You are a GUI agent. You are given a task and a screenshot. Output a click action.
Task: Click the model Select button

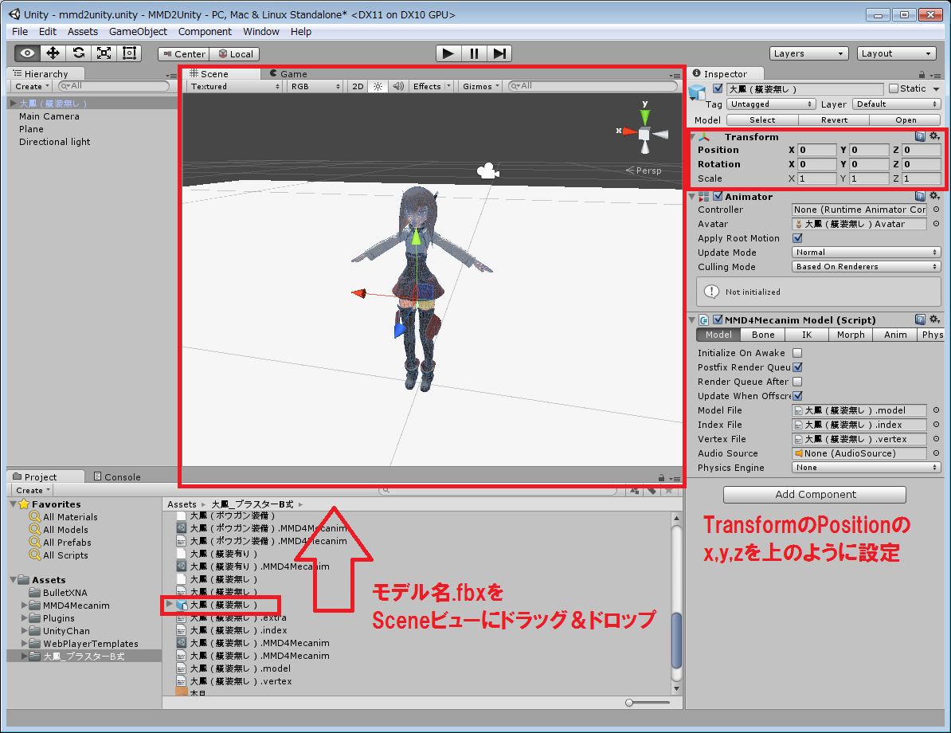coord(762,120)
